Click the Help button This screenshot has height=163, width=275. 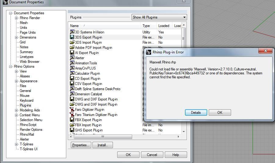[x=176, y=155]
